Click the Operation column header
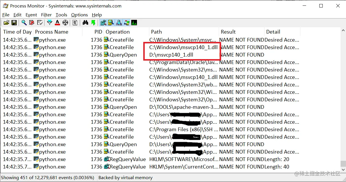 pos(126,32)
